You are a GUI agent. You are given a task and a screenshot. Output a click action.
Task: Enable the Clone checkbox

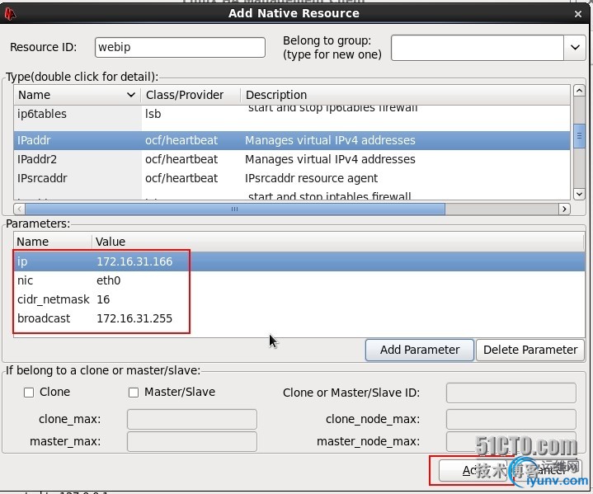[29, 393]
